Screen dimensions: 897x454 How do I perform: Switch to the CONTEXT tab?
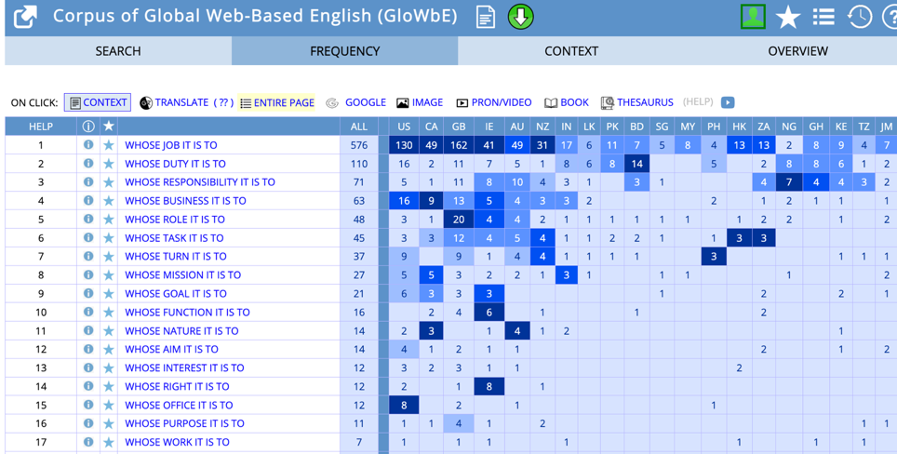571,51
